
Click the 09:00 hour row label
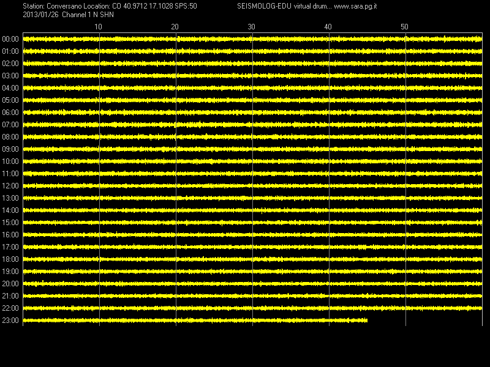(x=10, y=149)
